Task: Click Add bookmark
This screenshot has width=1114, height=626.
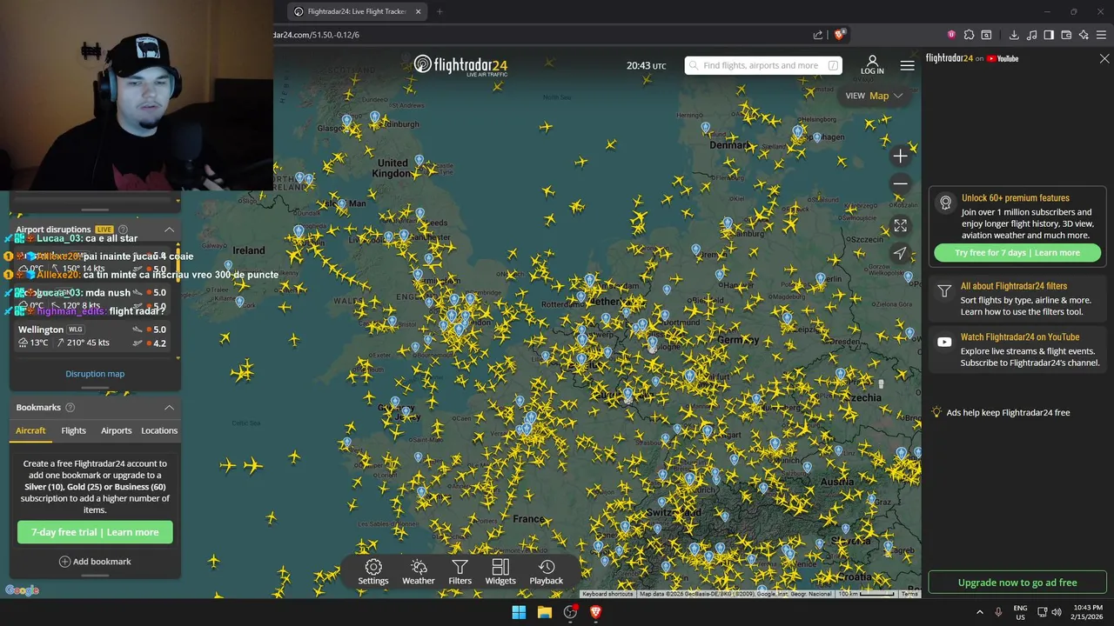Action: (95, 562)
